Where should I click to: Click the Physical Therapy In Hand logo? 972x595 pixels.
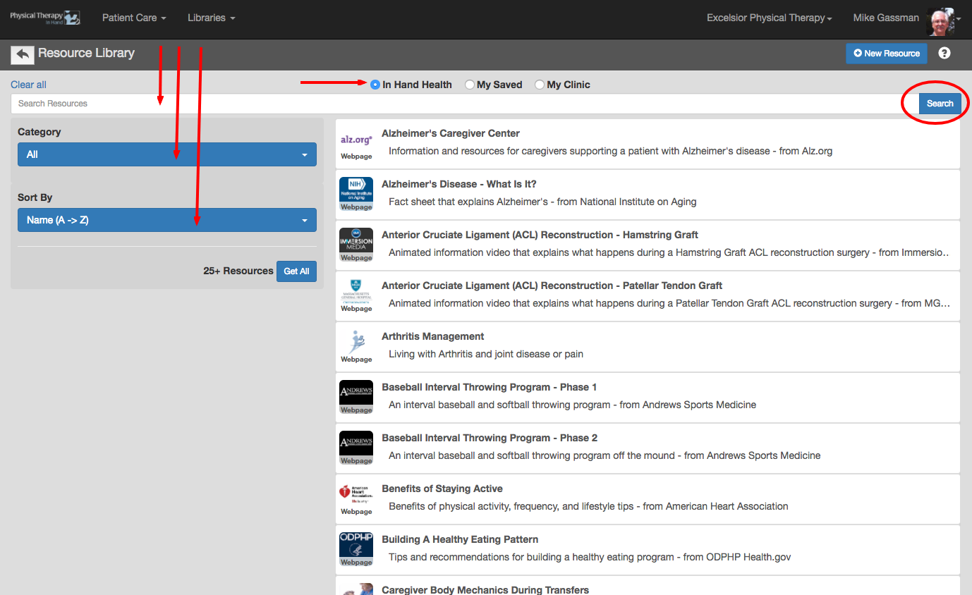tap(45, 18)
